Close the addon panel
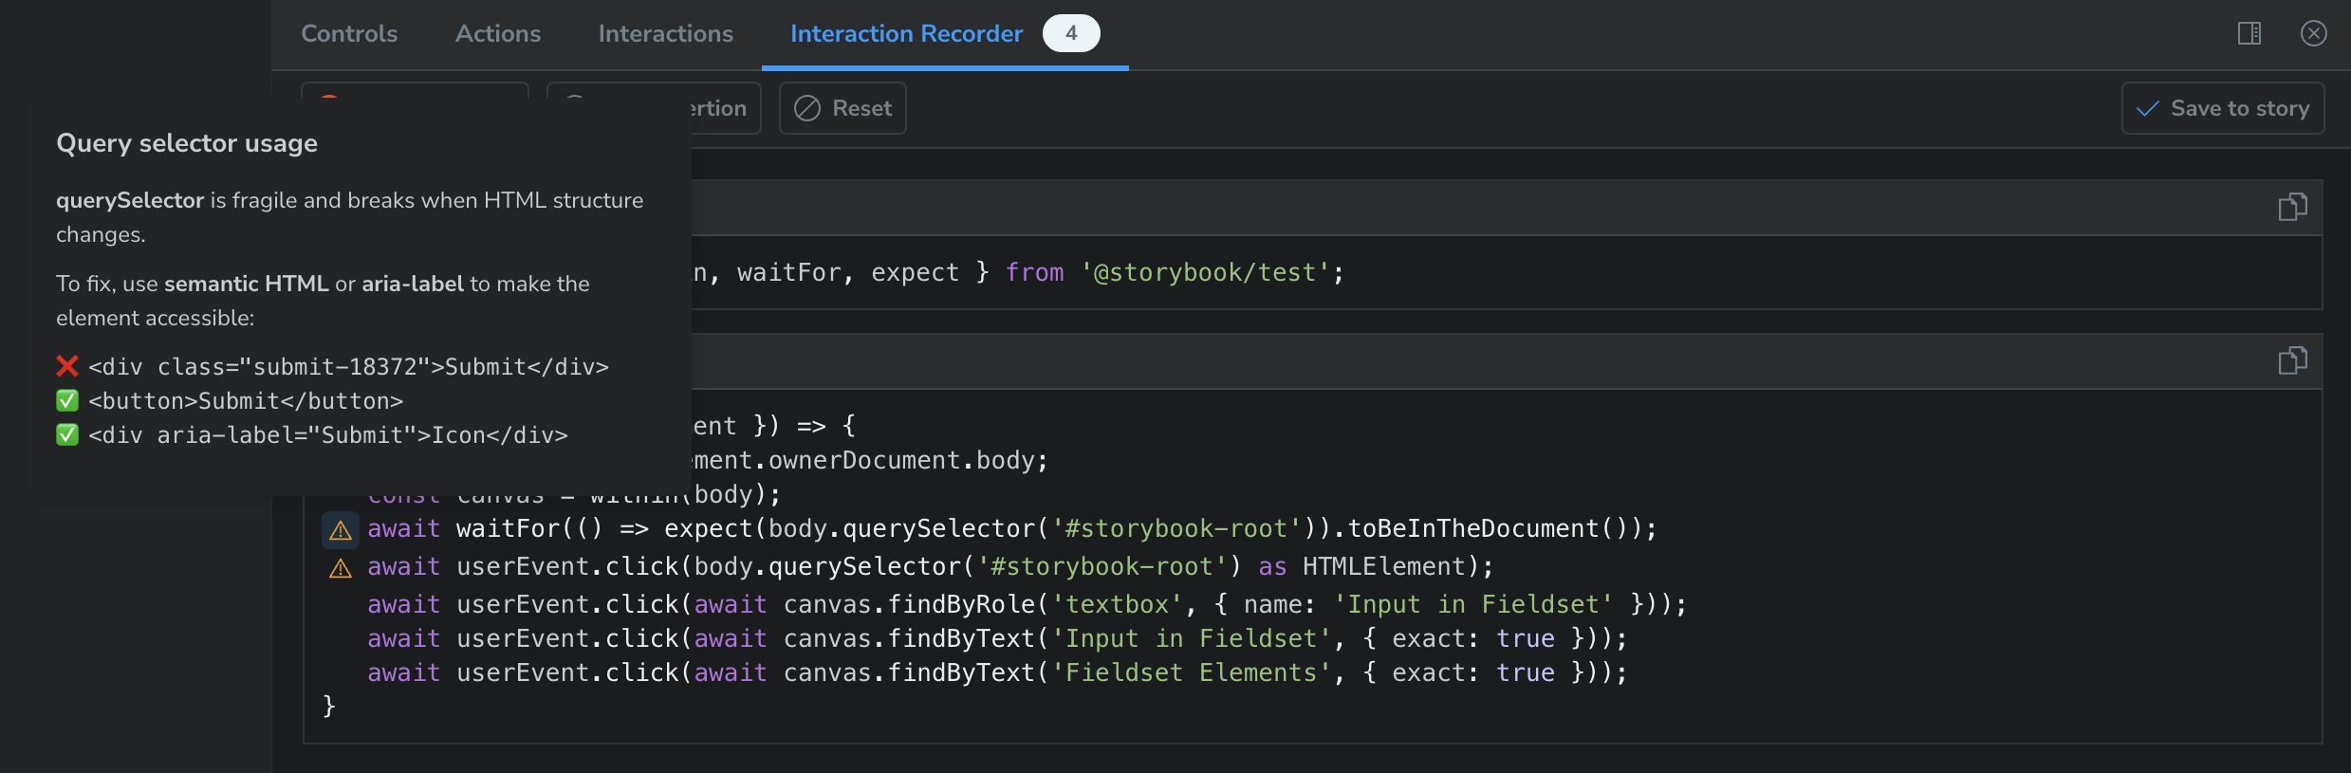 pos(2314,34)
